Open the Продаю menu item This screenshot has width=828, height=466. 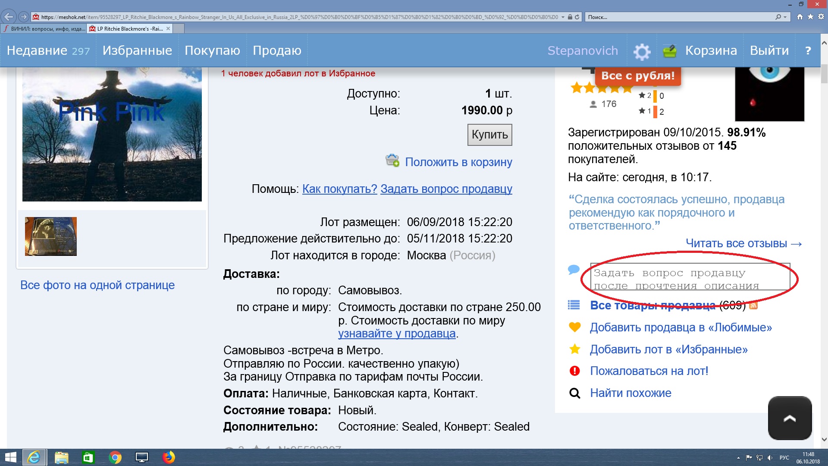(x=277, y=50)
